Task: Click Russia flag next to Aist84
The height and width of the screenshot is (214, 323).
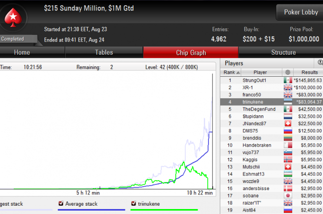Action: click(x=288, y=210)
